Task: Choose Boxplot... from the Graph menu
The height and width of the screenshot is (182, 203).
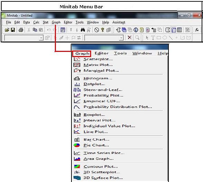Action: click(x=94, y=115)
